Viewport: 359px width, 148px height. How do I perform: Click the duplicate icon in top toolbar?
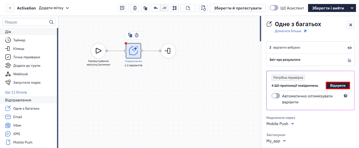145,8
